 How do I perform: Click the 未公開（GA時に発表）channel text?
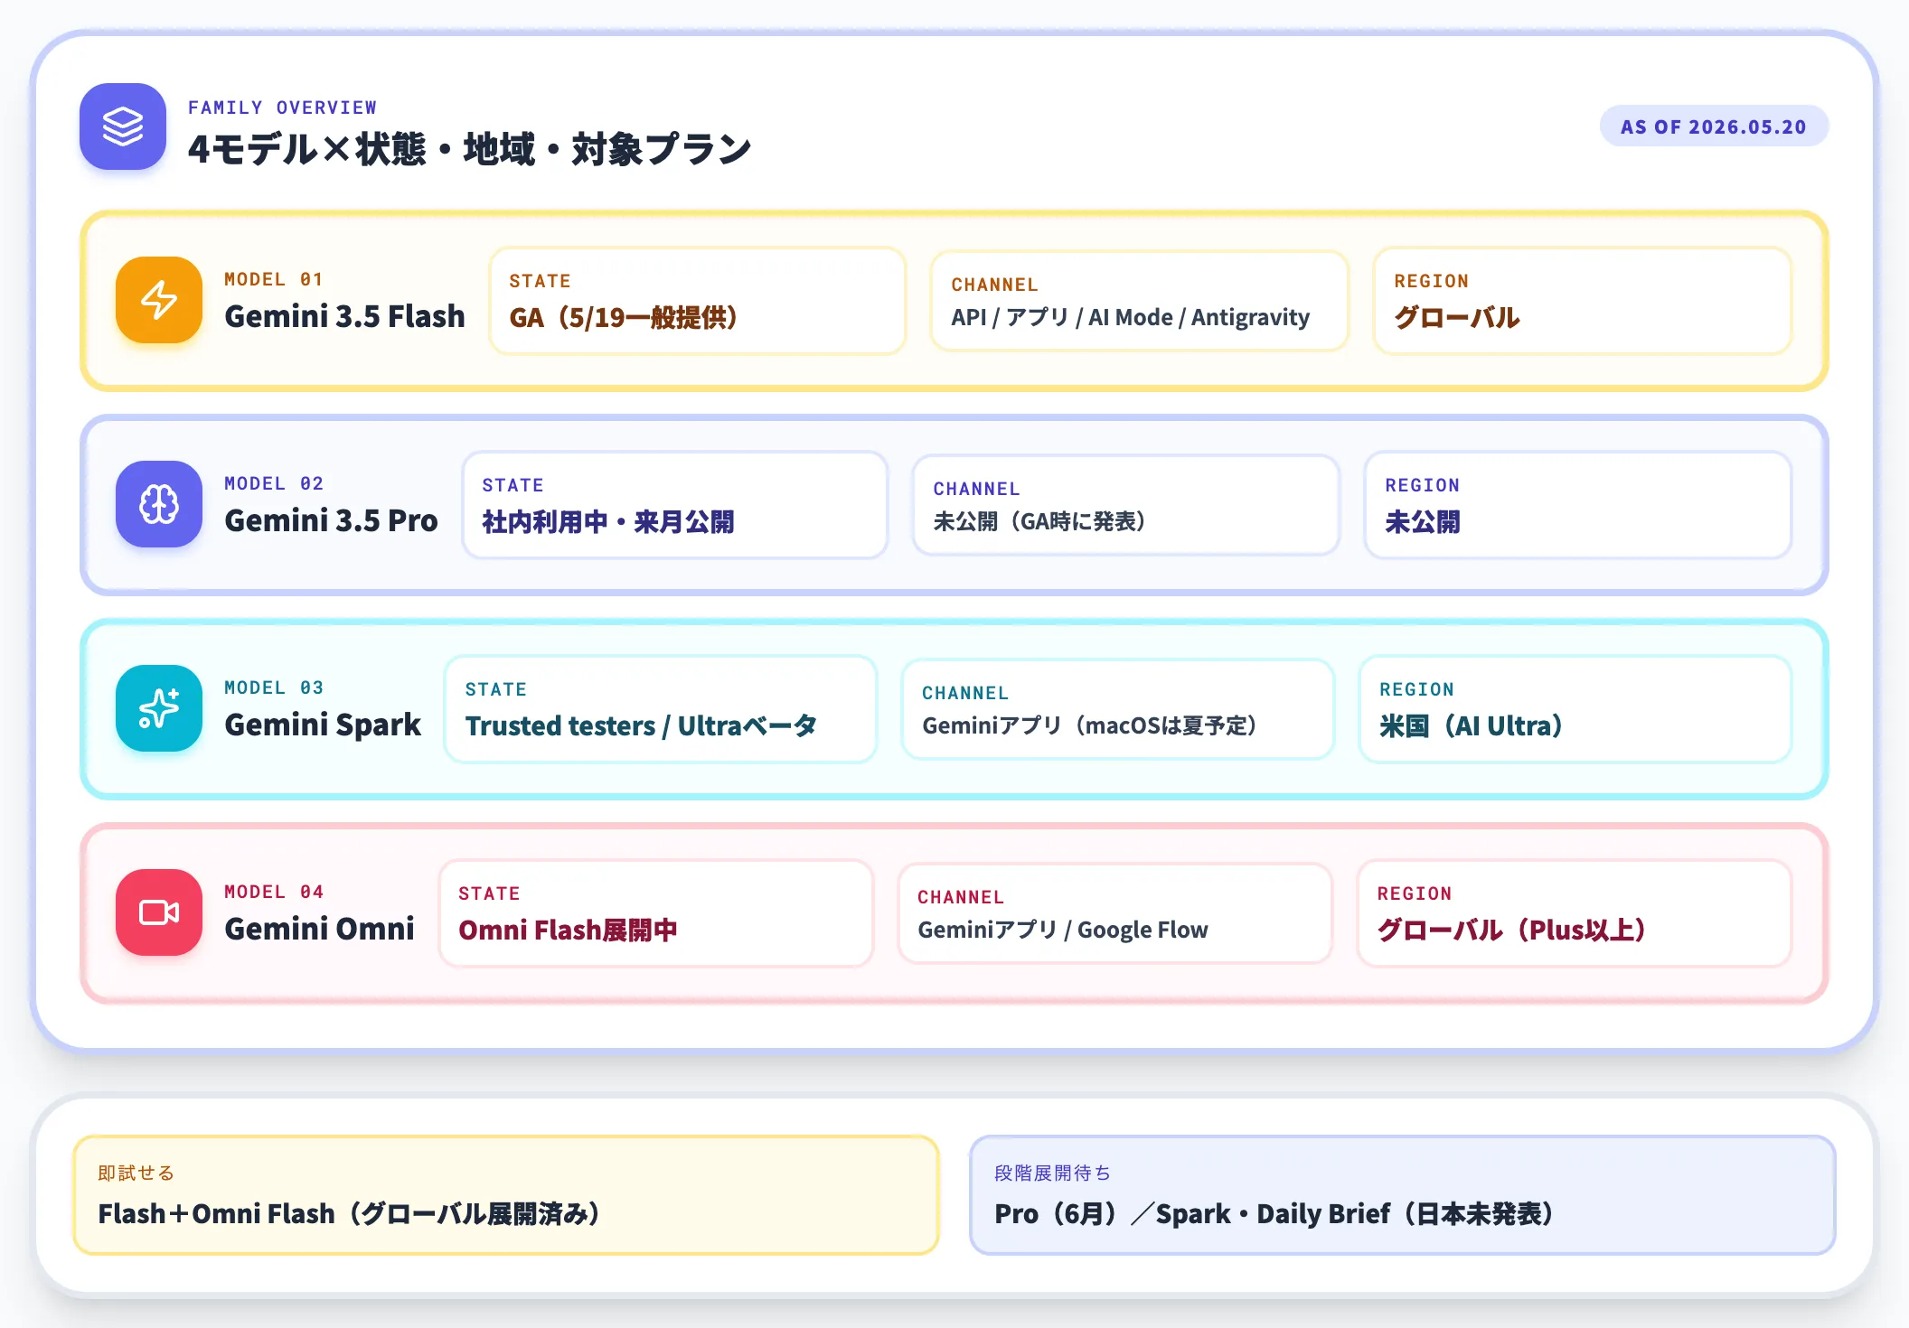pyautogui.click(x=1039, y=521)
